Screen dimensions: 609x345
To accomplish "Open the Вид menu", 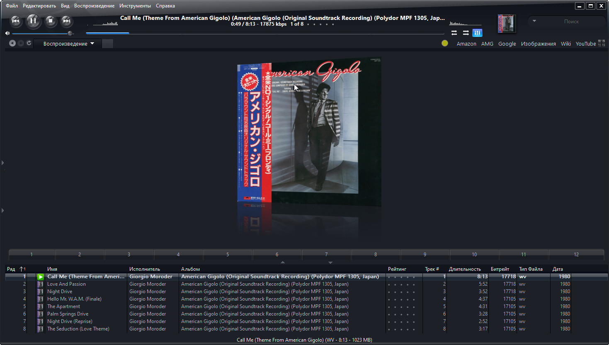I will click(65, 6).
